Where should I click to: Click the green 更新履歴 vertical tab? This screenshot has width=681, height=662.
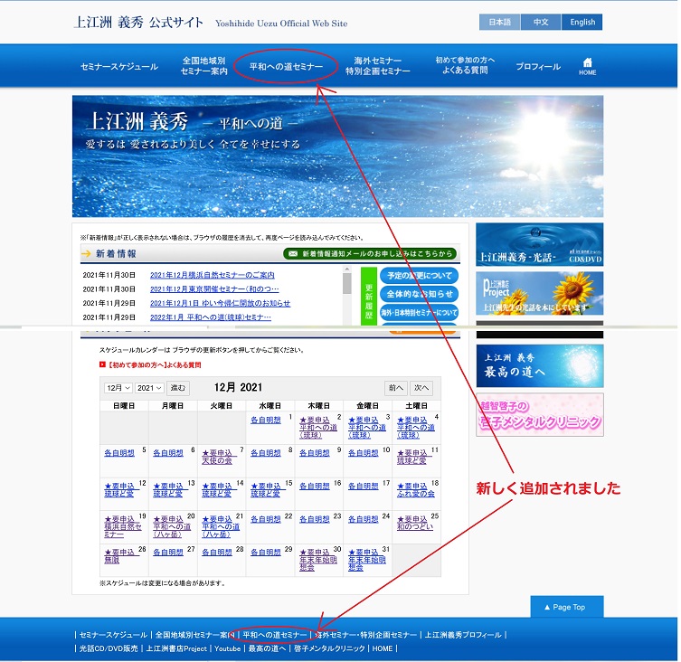[x=369, y=297]
